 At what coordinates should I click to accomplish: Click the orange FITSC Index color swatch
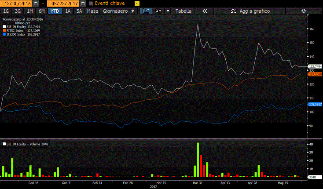pos(4,31)
